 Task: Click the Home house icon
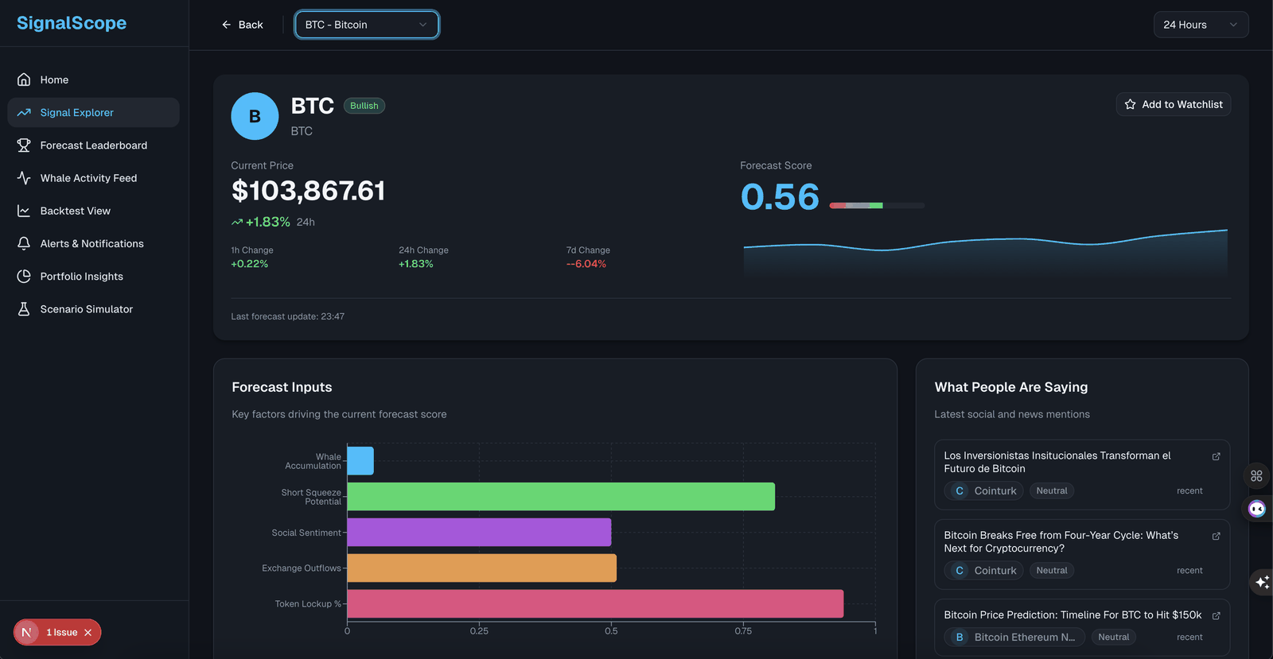click(24, 79)
